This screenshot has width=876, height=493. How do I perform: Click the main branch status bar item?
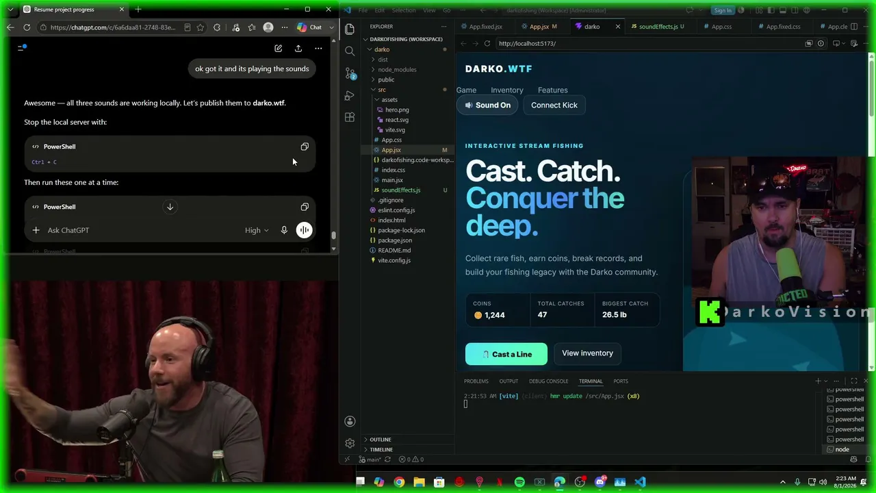tap(372, 459)
